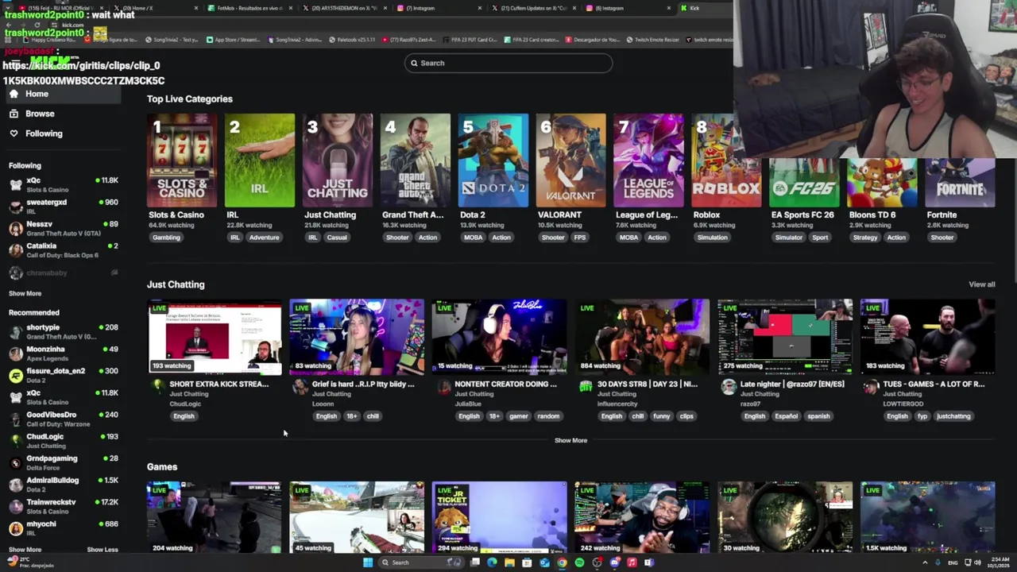Open the VALORANT category thumbnail

[570, 160]
